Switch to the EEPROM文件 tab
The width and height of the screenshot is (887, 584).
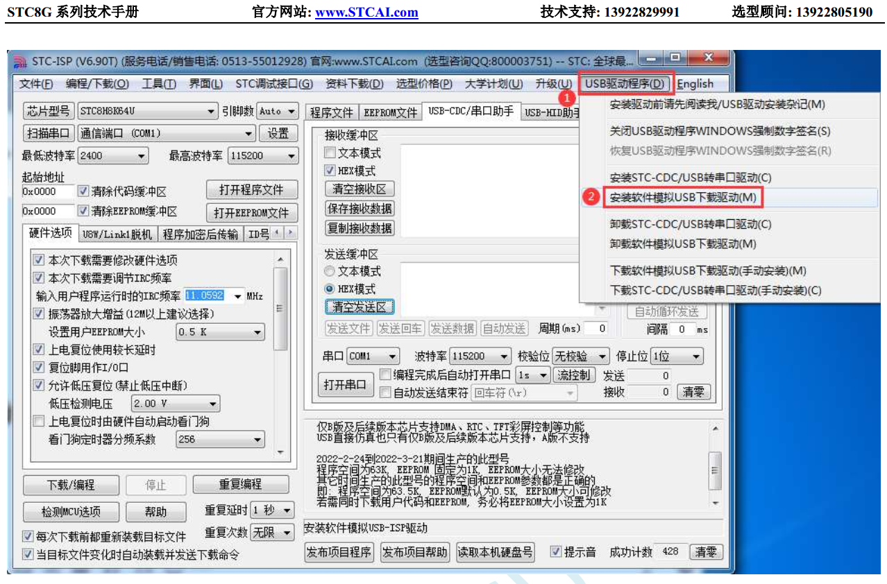point(390,112)
